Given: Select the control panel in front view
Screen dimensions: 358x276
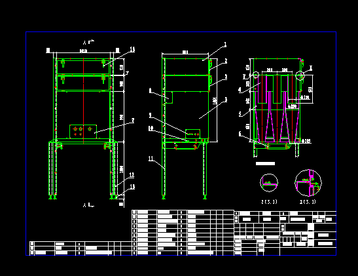Looking at the screenshot, I should 83,132.
